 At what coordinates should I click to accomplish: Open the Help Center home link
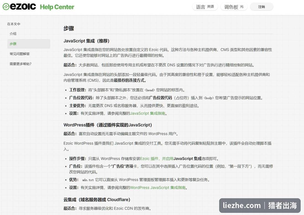57,7
